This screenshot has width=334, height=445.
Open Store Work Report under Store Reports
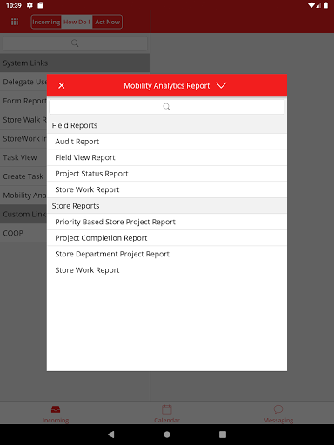pyautogui.click(x=167, y=270)
